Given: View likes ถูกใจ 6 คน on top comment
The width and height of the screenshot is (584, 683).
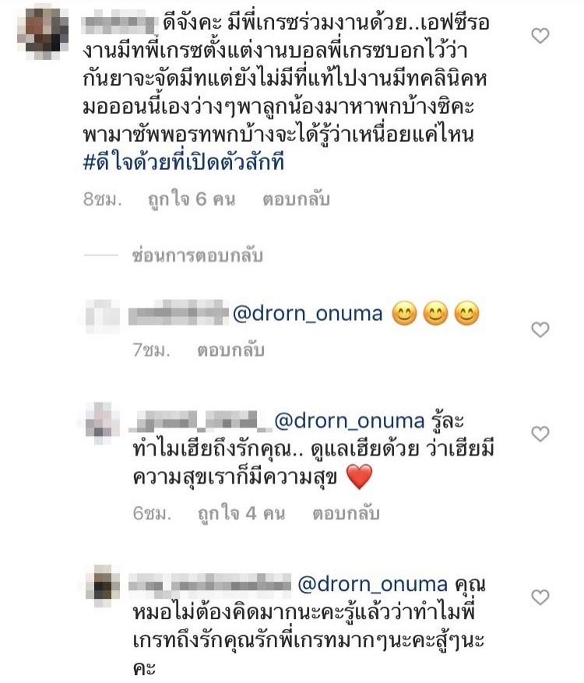Looking at the screenshot, I should pyautogui.click(x=192, y=199).
